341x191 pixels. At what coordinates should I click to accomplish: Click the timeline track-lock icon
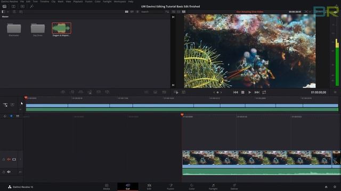pos(5,105)
